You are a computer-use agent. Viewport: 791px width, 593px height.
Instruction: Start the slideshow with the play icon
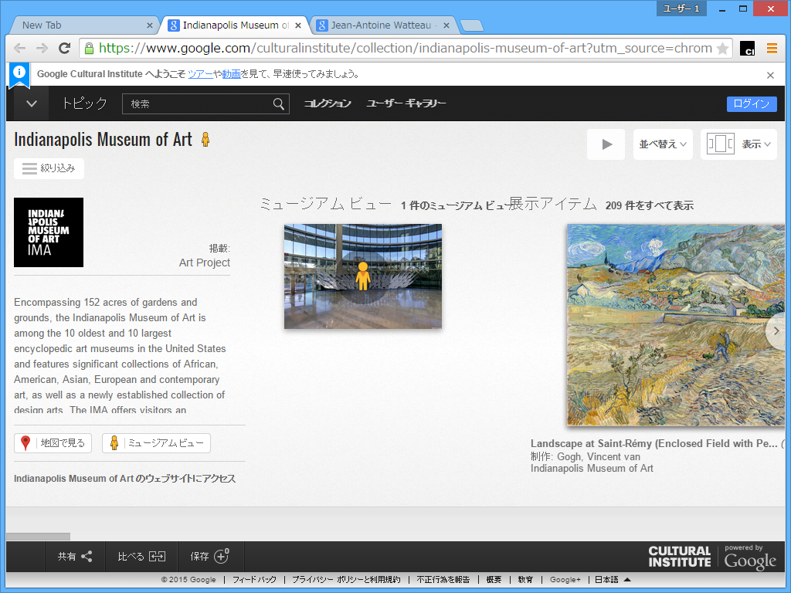606,144
